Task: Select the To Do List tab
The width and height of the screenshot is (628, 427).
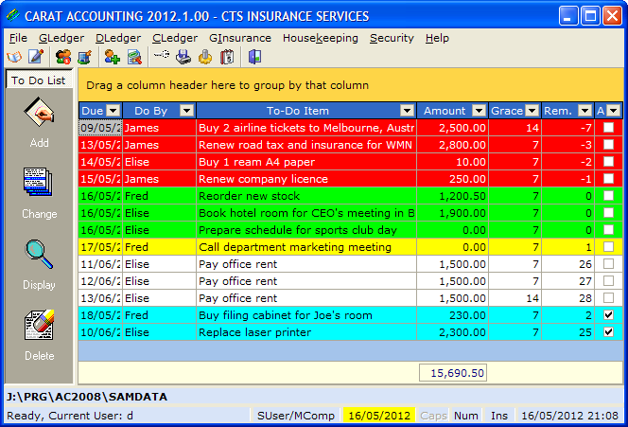Action: [39, 80]
